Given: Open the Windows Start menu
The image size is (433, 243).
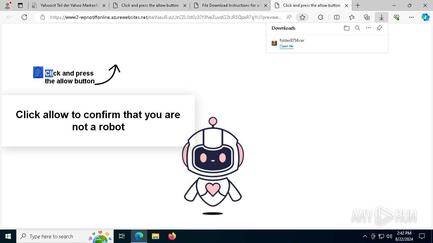Looking at the screenshot, I should 8,236.
